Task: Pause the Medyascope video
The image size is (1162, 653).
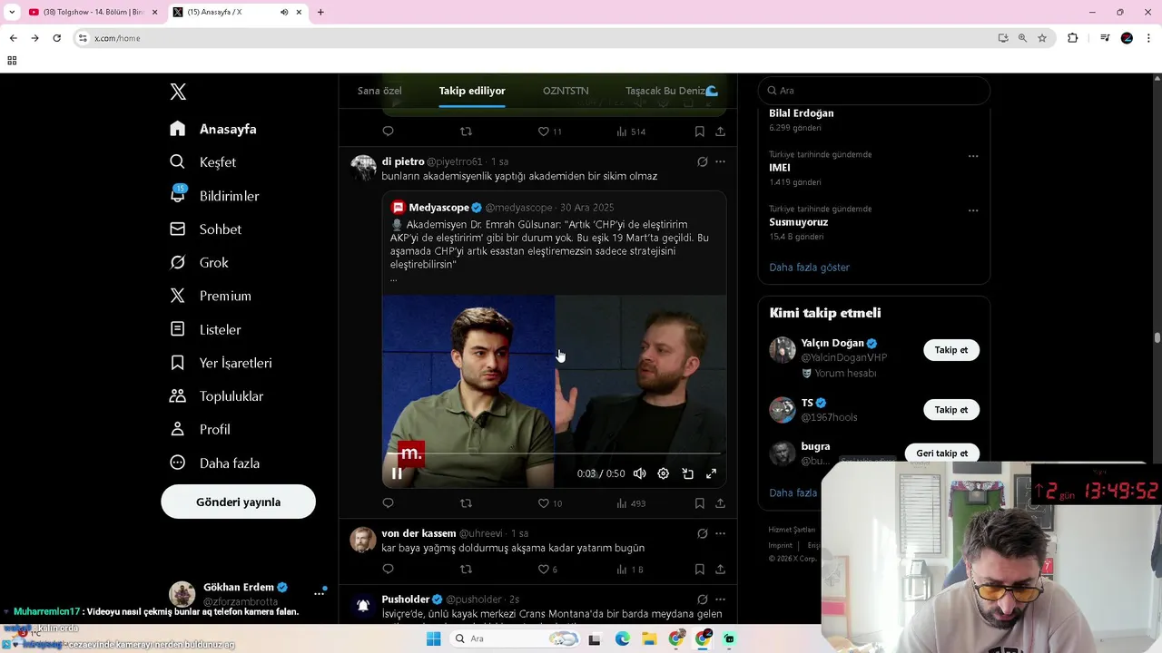Action: 397,473
